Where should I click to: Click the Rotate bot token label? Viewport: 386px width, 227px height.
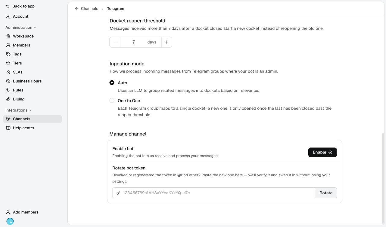129,168
